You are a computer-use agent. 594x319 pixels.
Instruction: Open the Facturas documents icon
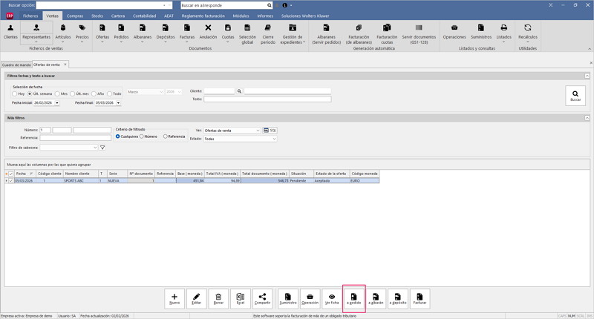click(187, 32)
